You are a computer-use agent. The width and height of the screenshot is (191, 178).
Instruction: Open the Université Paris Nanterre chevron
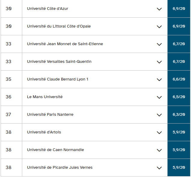click(159, 115)
